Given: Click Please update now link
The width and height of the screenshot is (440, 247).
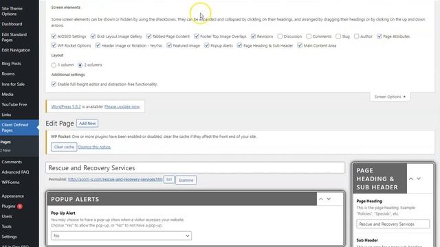Looking at the screenshot, I should point(122,107).
